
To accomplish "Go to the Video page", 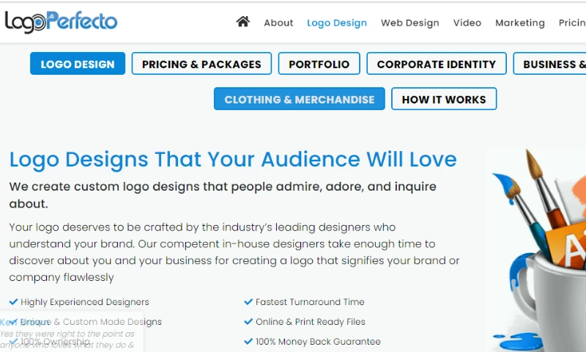I will click(x=467, y=23).
